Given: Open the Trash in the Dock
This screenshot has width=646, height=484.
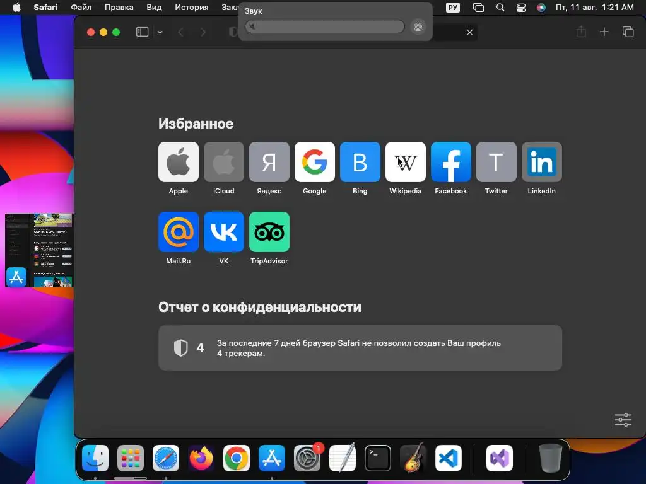Looking at the screenshot, I should [550, 458].
